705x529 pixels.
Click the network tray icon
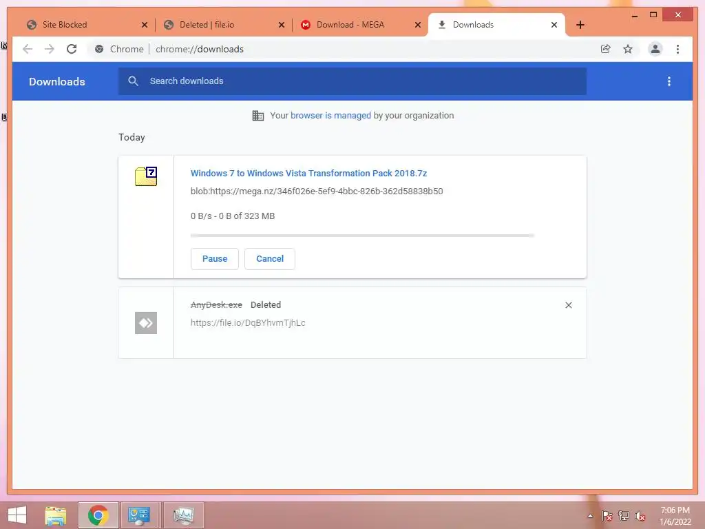click(x=624, y=516)
